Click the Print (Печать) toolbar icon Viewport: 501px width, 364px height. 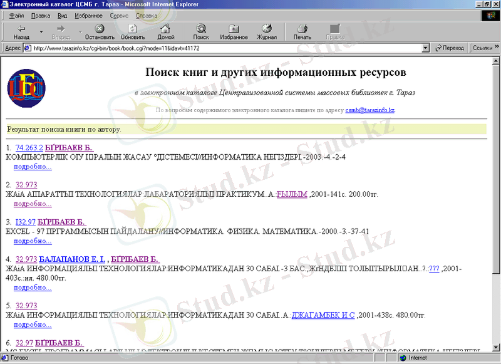click(302, 29)
